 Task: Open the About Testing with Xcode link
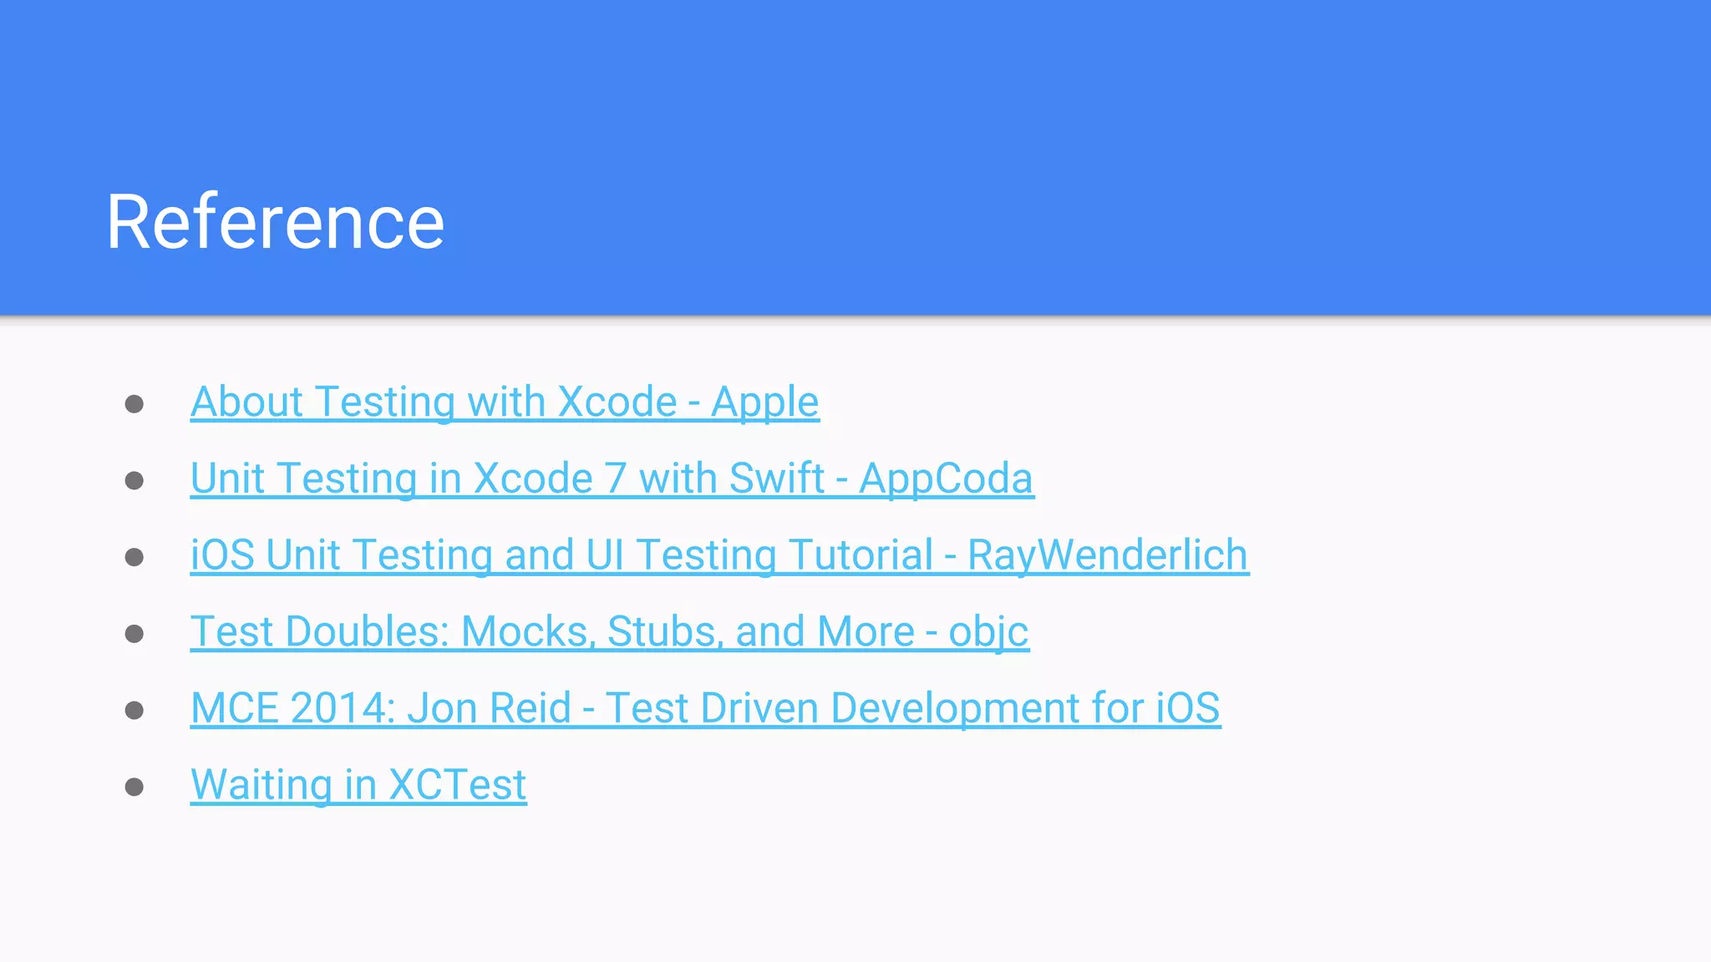504,402
